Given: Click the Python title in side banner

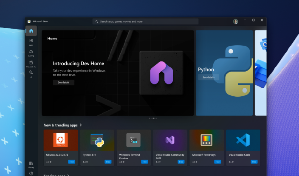Looking at the screenshot, I should [206, 70].
